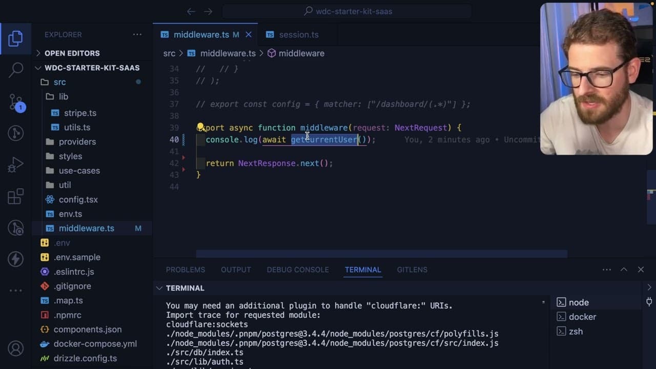Open the Extensions view icon

[x=15, y=196]
